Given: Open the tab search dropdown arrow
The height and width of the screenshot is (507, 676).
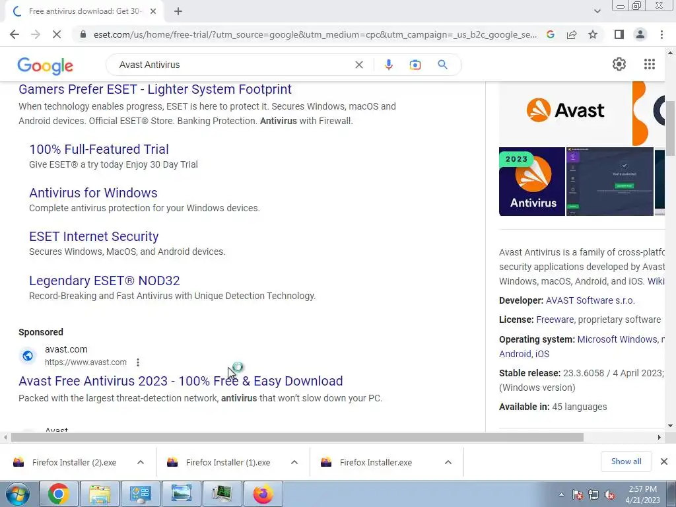Looking at the screenshot, I should (597, 11).
